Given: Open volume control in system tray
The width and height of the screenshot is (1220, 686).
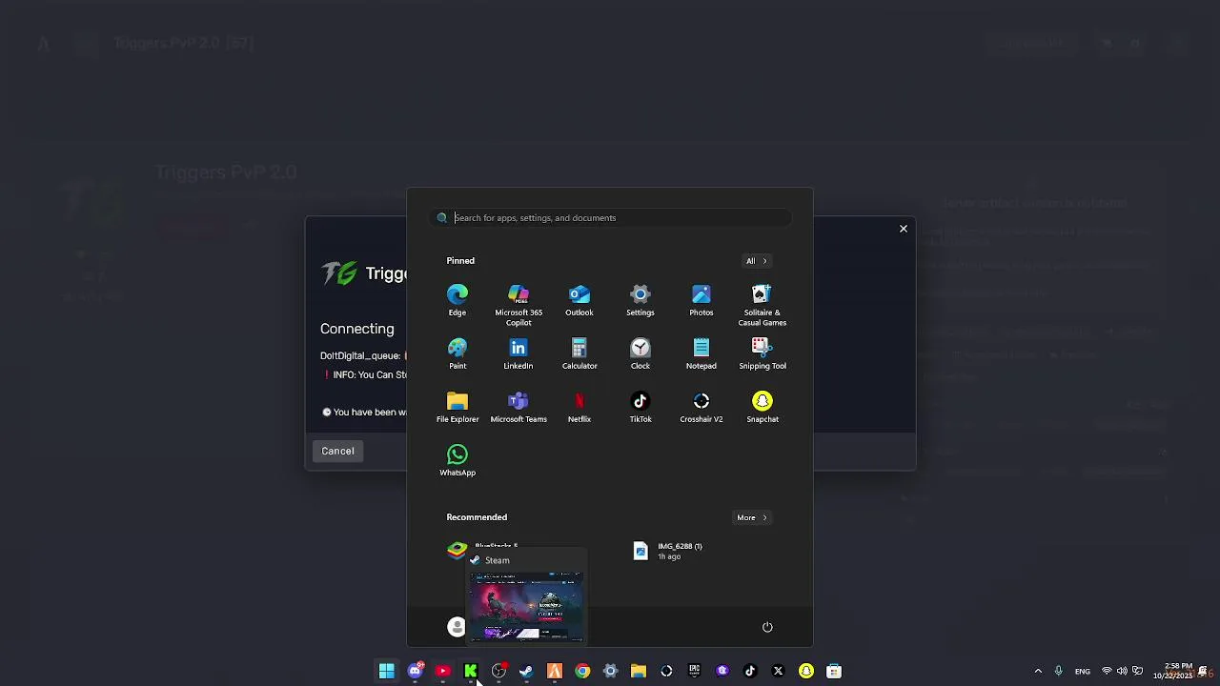Looking at the screenshot, I should (1122, 671).
